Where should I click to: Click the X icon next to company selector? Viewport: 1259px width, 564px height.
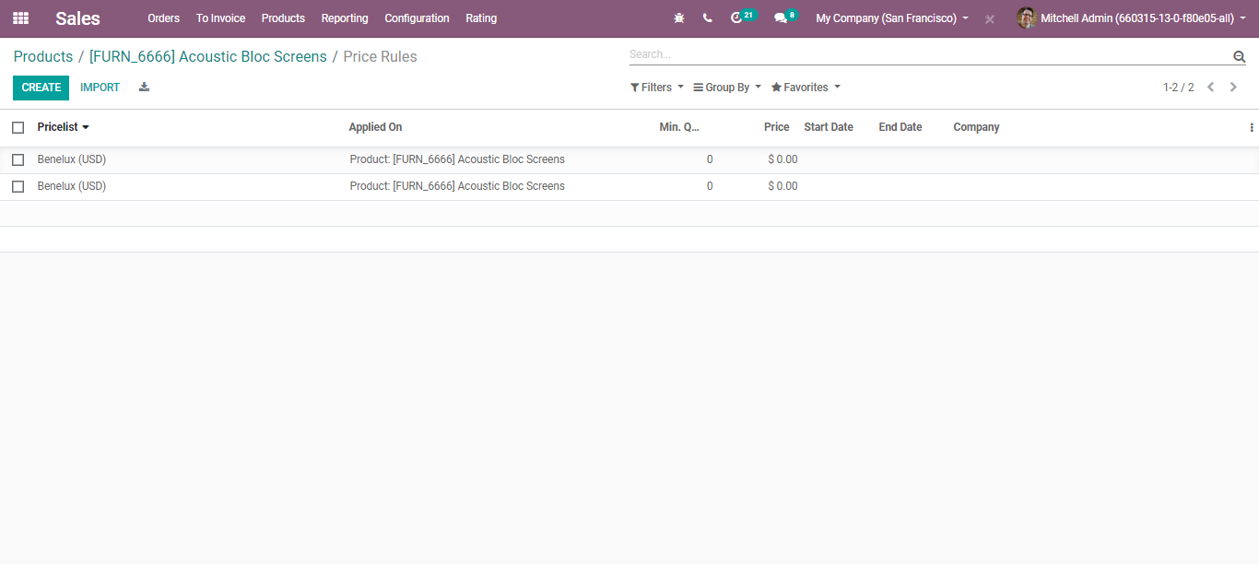[989, 18]
